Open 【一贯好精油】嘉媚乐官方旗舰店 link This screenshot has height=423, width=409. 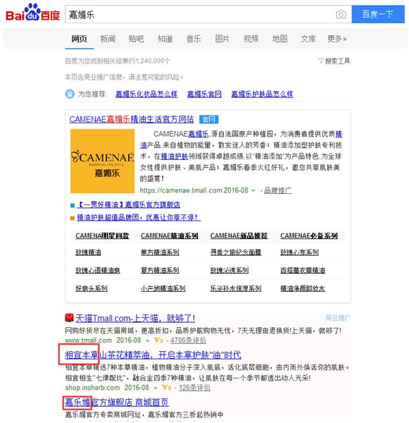(129, 204)
